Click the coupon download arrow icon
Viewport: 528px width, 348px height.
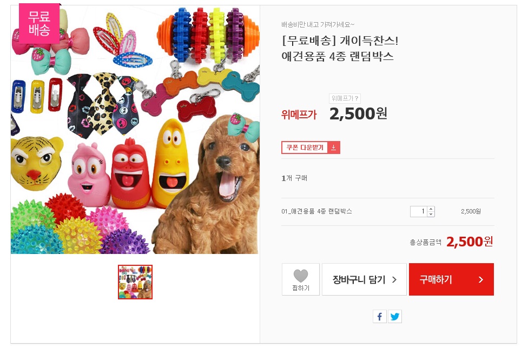click(x=334, y=148)
